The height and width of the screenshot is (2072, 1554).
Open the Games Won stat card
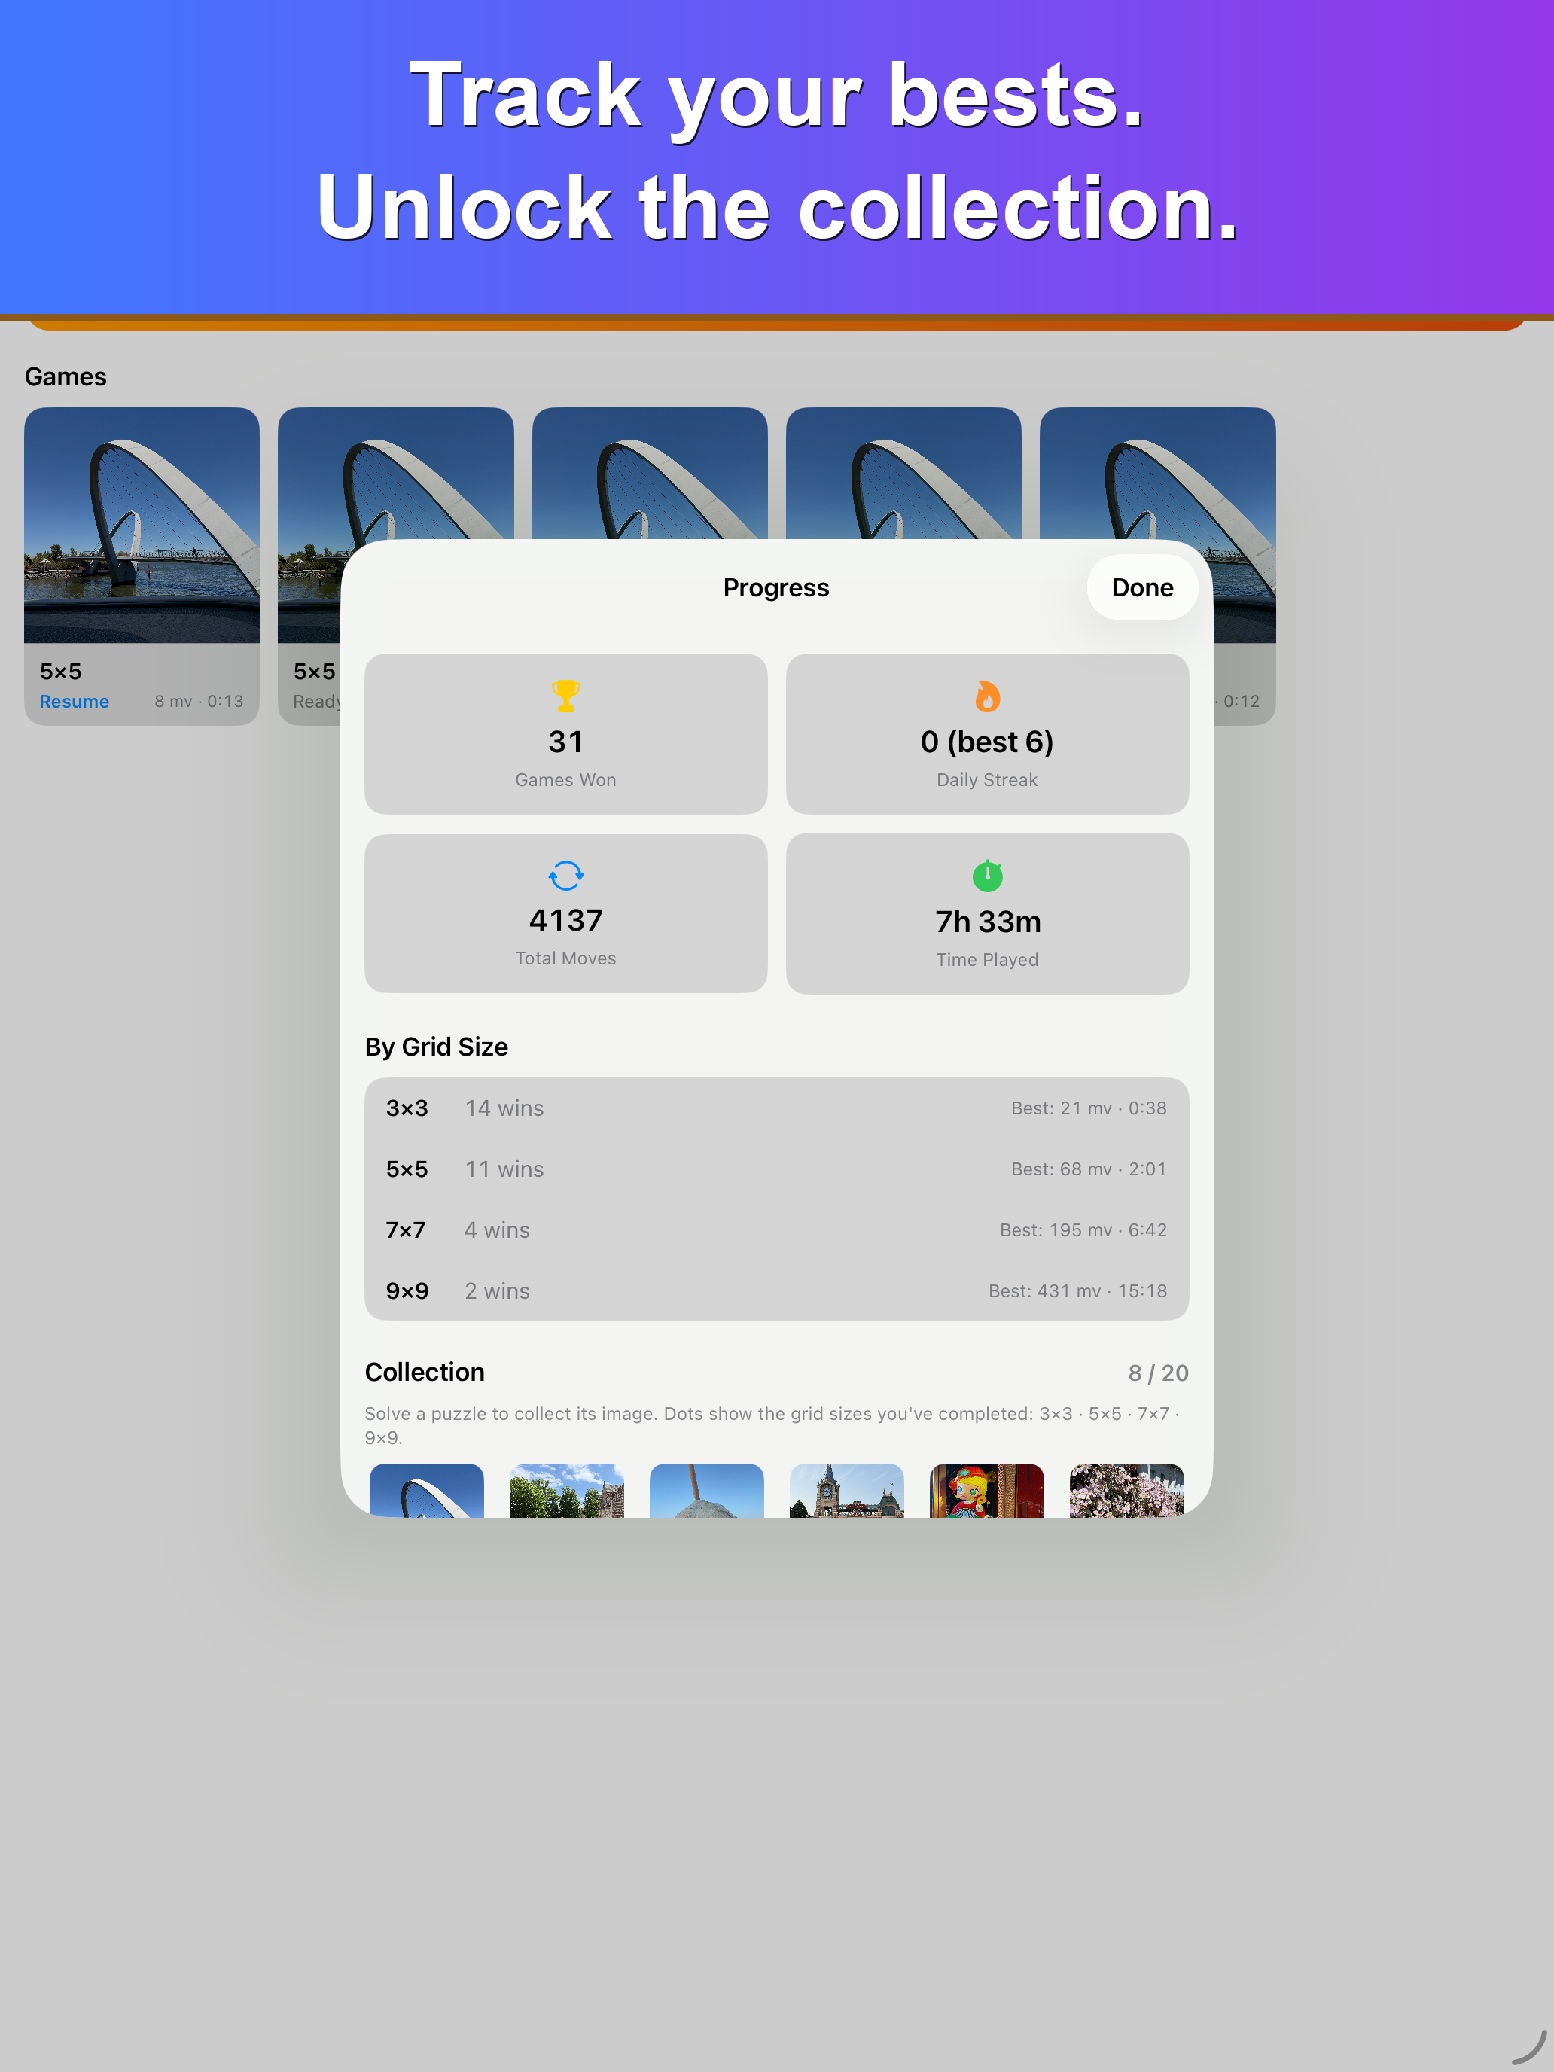[565, 733]
